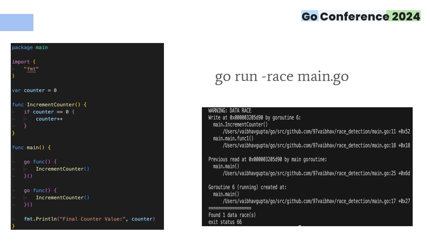Click 'main.main.func1()' in the terminal output
430x242 pixels.
[x=233, y=138]
